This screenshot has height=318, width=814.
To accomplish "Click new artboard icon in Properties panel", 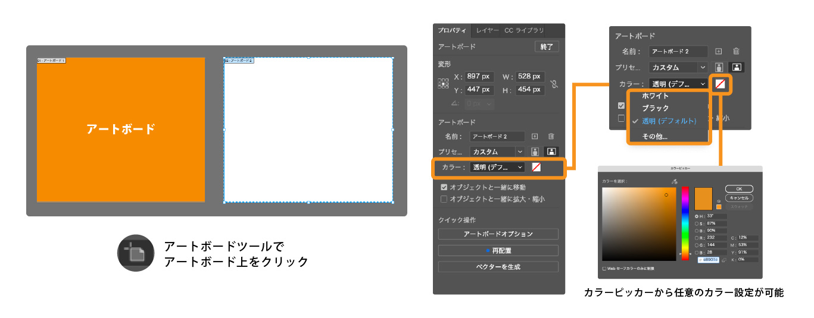I will pyautogui.click(x=535, y=137).
